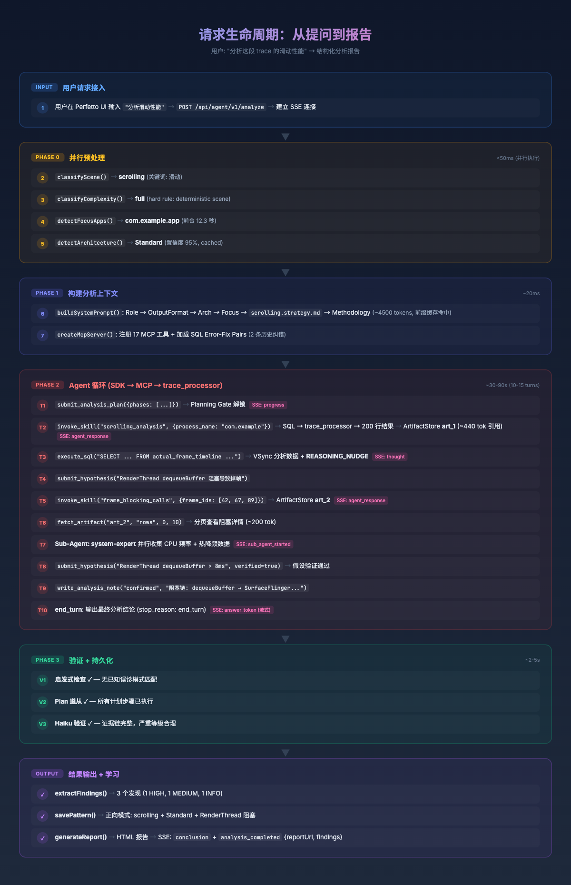Click the step 6 buildSystemPrompt badge
The image size is (571, 885).
[42, 314]
